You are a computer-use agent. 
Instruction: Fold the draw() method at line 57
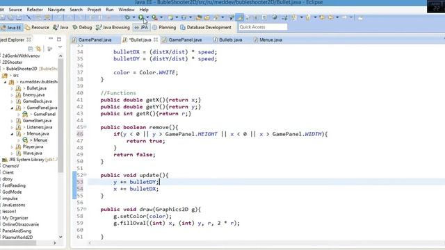(x=85, y=209)
